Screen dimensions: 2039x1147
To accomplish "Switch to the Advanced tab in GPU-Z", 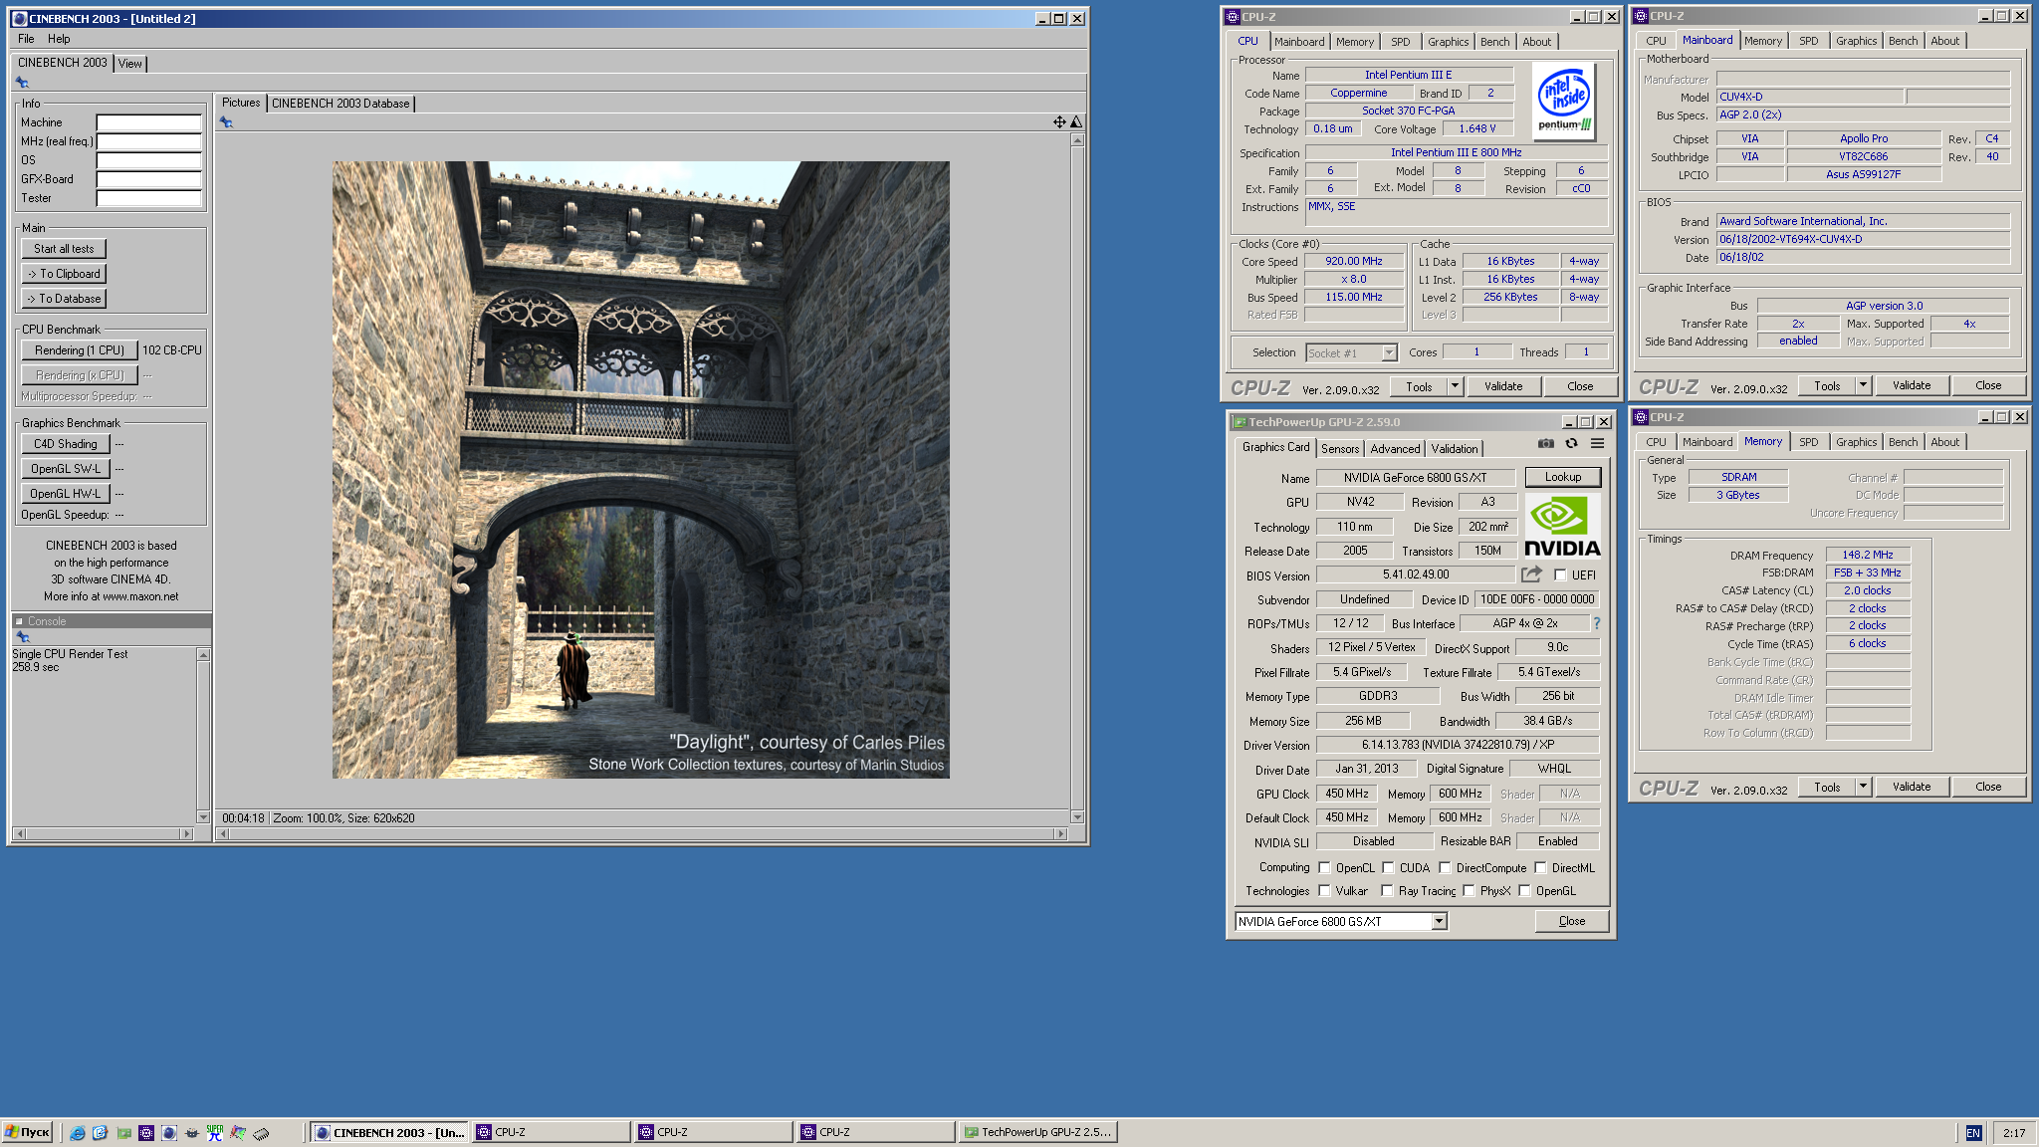I will pos(1395,449).
